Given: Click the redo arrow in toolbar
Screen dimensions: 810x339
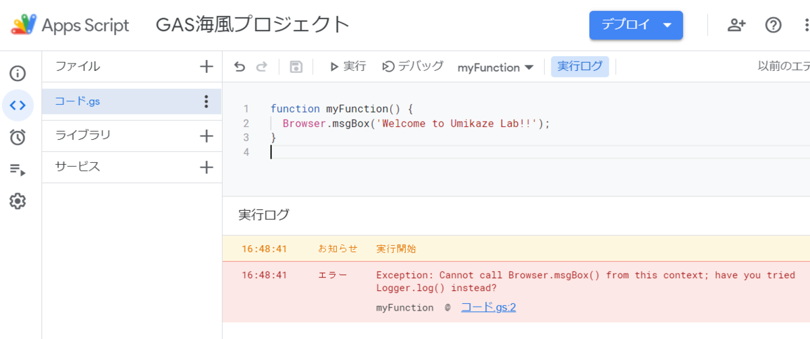Looking at the screenshot, I should (x=262, y=66).
